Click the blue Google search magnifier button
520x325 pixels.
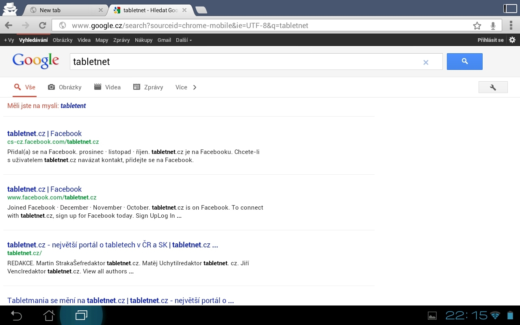click(464, 61)
